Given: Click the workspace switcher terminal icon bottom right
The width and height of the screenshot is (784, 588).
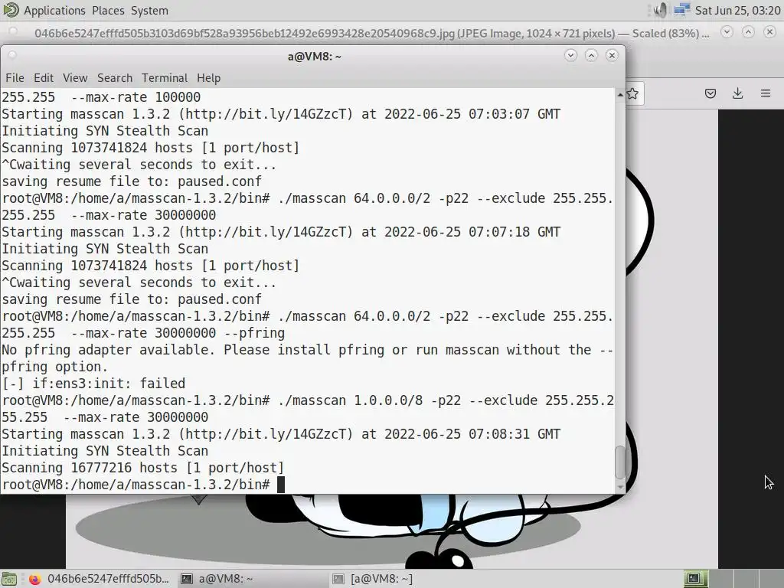Looking at the screenshot, I should coord(695,579).
